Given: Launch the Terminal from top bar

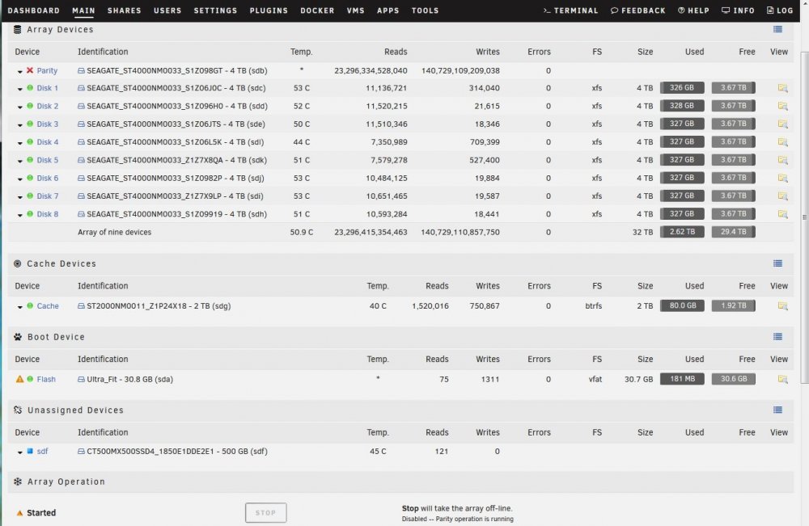Looking at the screenshot, I should click(x=570, y=11).
